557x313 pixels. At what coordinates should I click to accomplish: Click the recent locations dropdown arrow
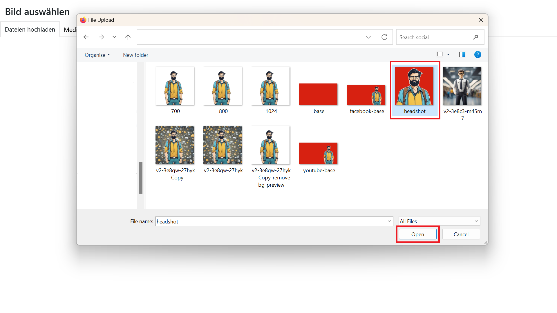coord(114,37)
